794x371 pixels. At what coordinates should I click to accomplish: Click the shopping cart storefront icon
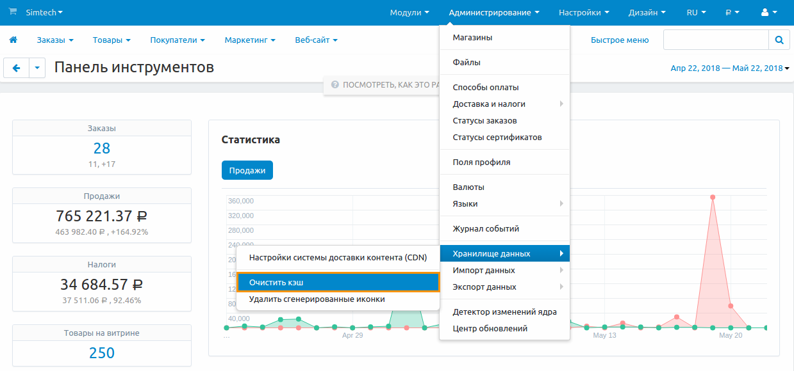coord(13,12)
